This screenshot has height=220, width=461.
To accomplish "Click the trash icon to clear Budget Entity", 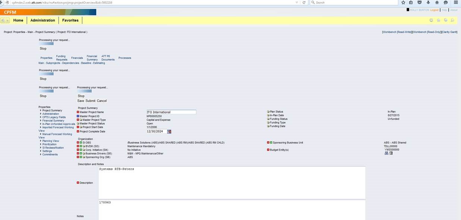I will coord(391,153).
